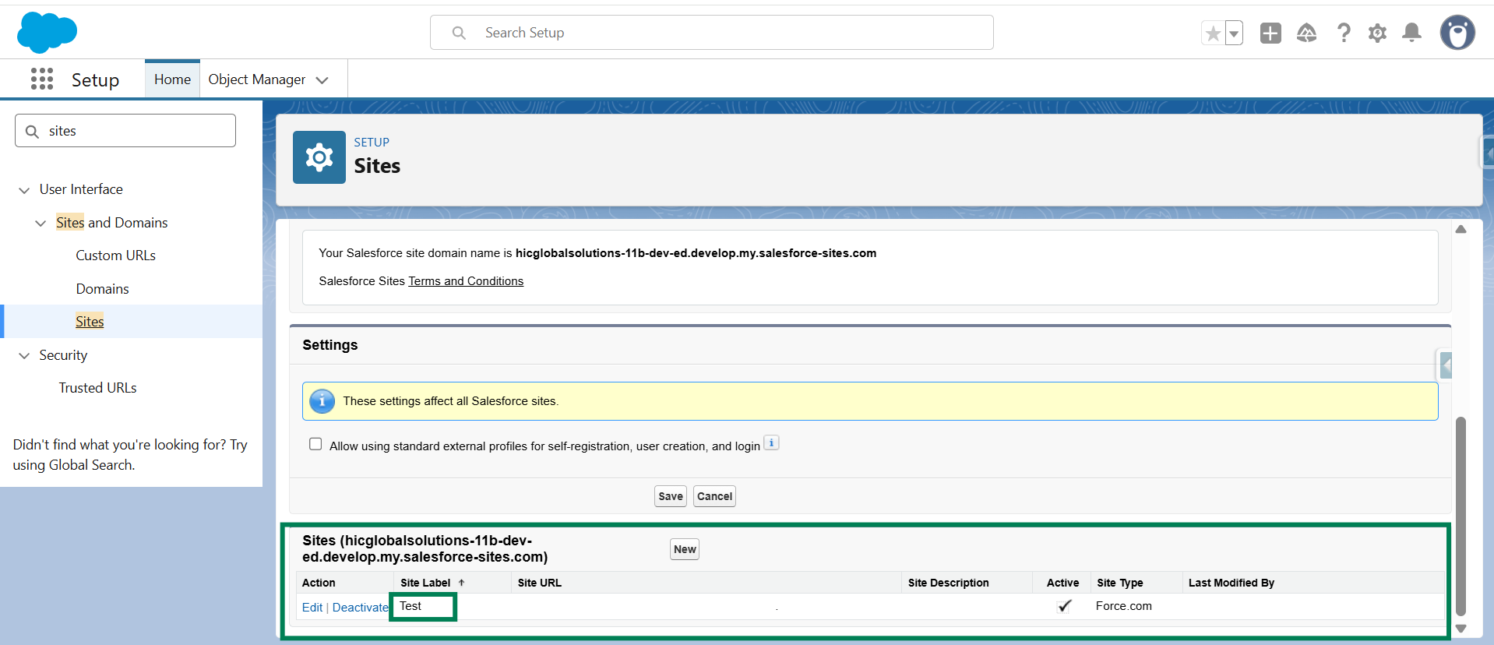Enable standard external profiles for self-registration checkbox
Viewport: 1494px width, 645px height.
click(315, 444)
